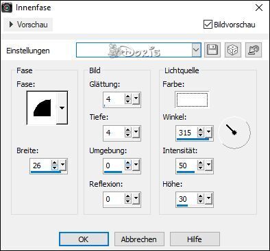The width and height of the screenshot is (270, 251).
Task: Save the preset with the floppy disk icon
Action: (x=212, y=50)
